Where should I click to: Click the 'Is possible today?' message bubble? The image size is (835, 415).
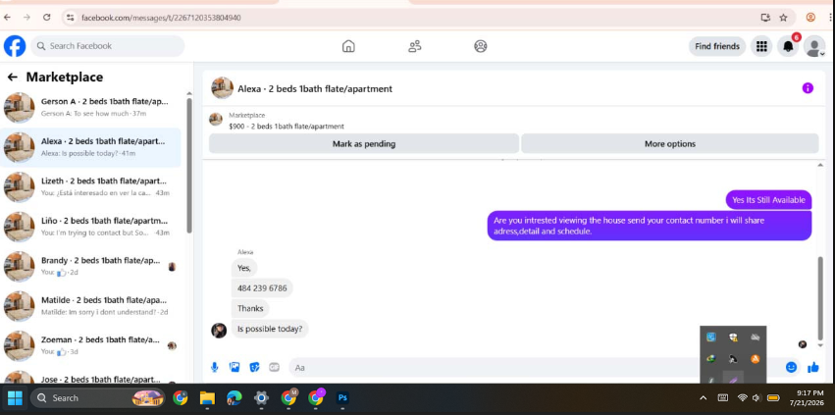click(x=270, y=329)
